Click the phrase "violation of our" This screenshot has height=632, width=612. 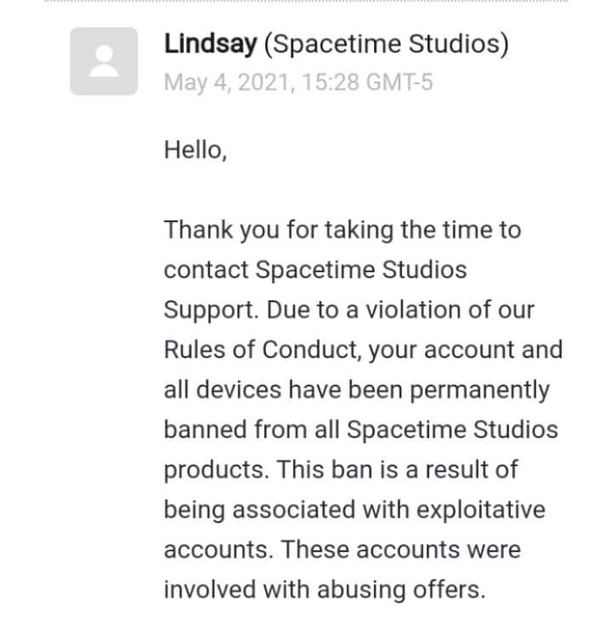tap(450, 310)
